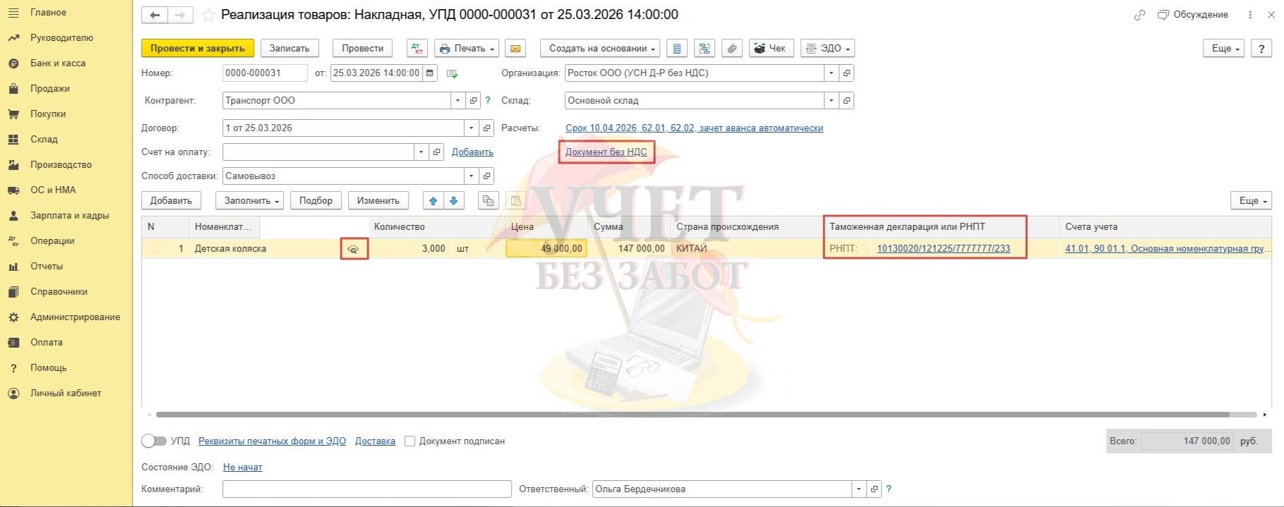
Task: Expand the Контрагент dropdown
Action: click(x=457, y=101)
